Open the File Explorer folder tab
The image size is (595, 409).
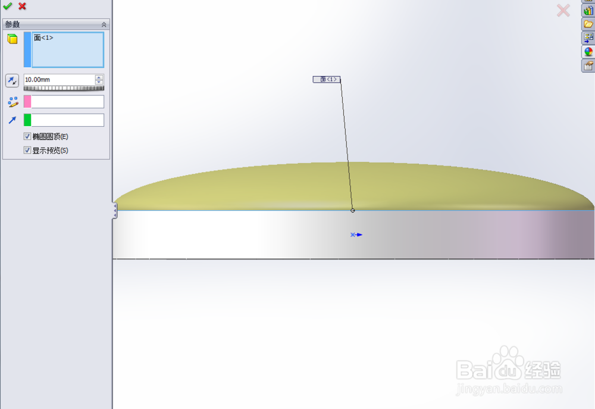(588, 24)
